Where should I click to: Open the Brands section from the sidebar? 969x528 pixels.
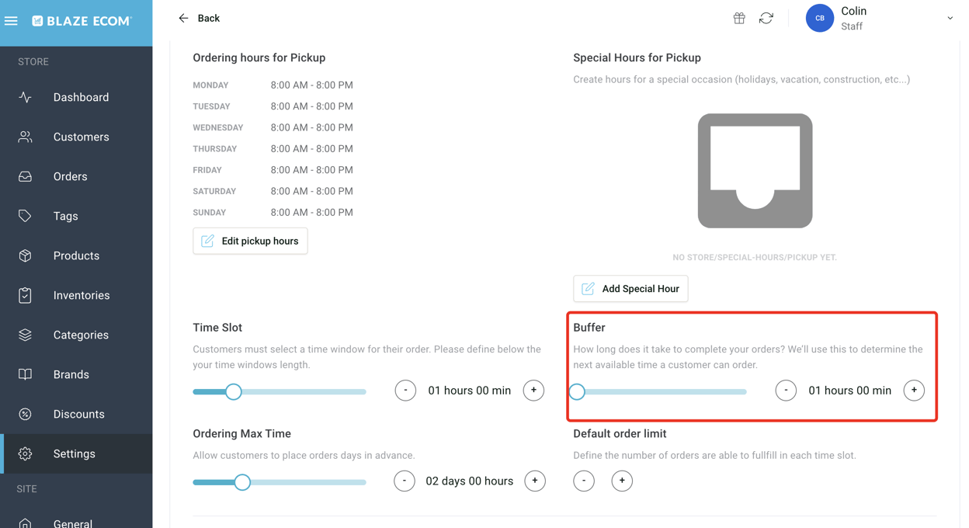[75, 374]
